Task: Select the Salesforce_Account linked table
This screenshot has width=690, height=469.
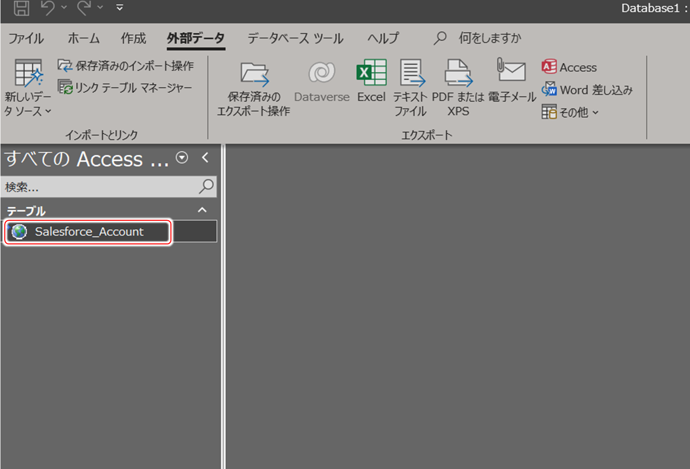Action: (89, 231)
